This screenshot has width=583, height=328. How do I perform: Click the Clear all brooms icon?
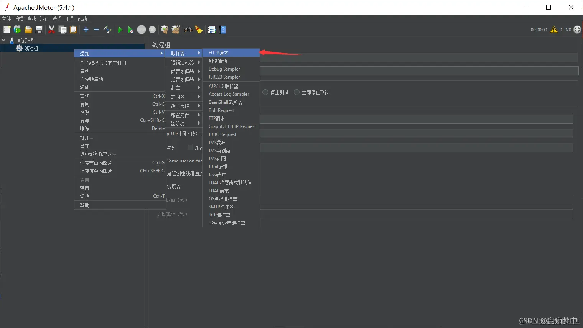(176, 30)
